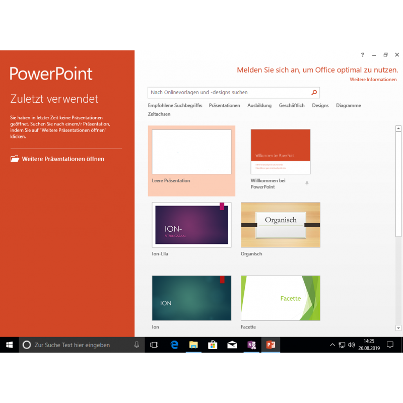Open Microsoft Edge in the taskbar
The height and width of the screenshot is (403, 403).
pos(174,345)
